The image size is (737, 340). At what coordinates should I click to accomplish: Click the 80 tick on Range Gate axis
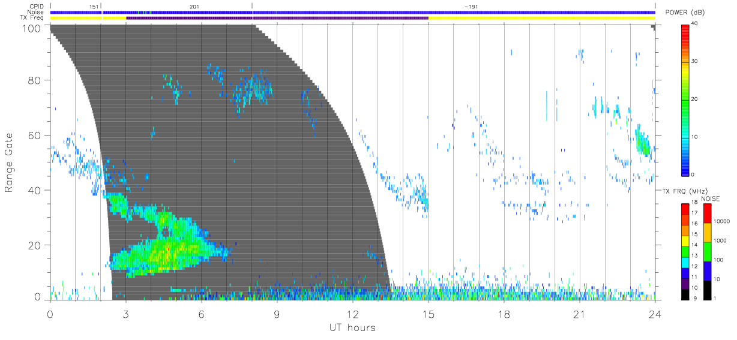34,80
